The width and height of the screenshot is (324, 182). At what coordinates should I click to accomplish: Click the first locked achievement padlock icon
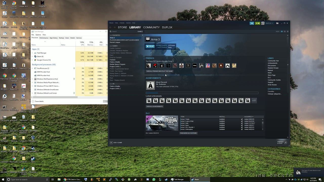click(x=149, y=101)
